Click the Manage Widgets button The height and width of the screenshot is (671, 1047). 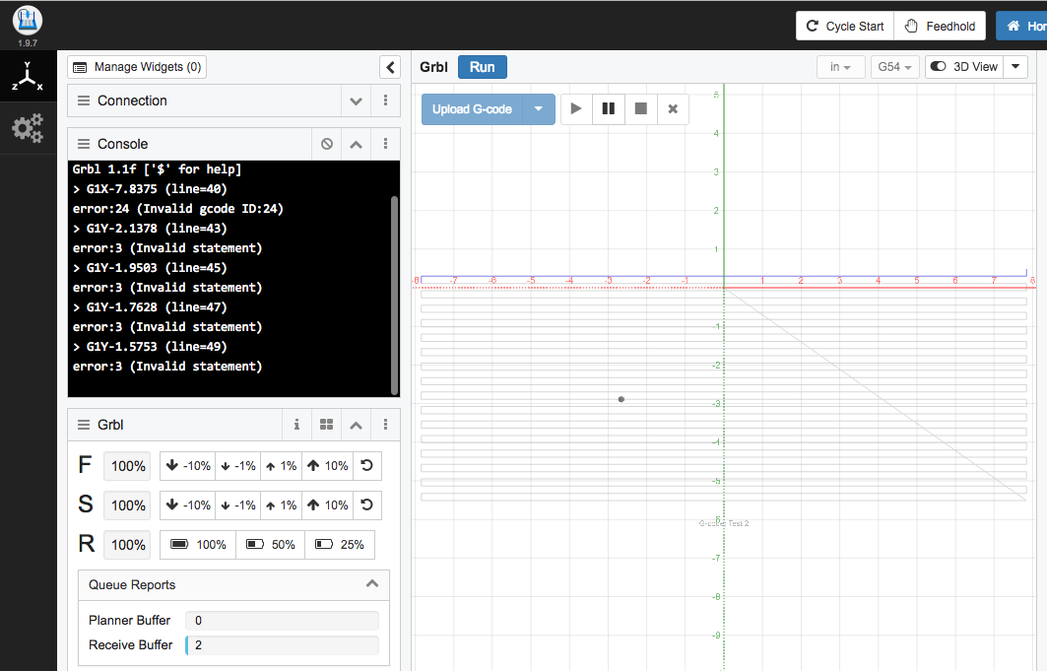click(x=137, y=67)
